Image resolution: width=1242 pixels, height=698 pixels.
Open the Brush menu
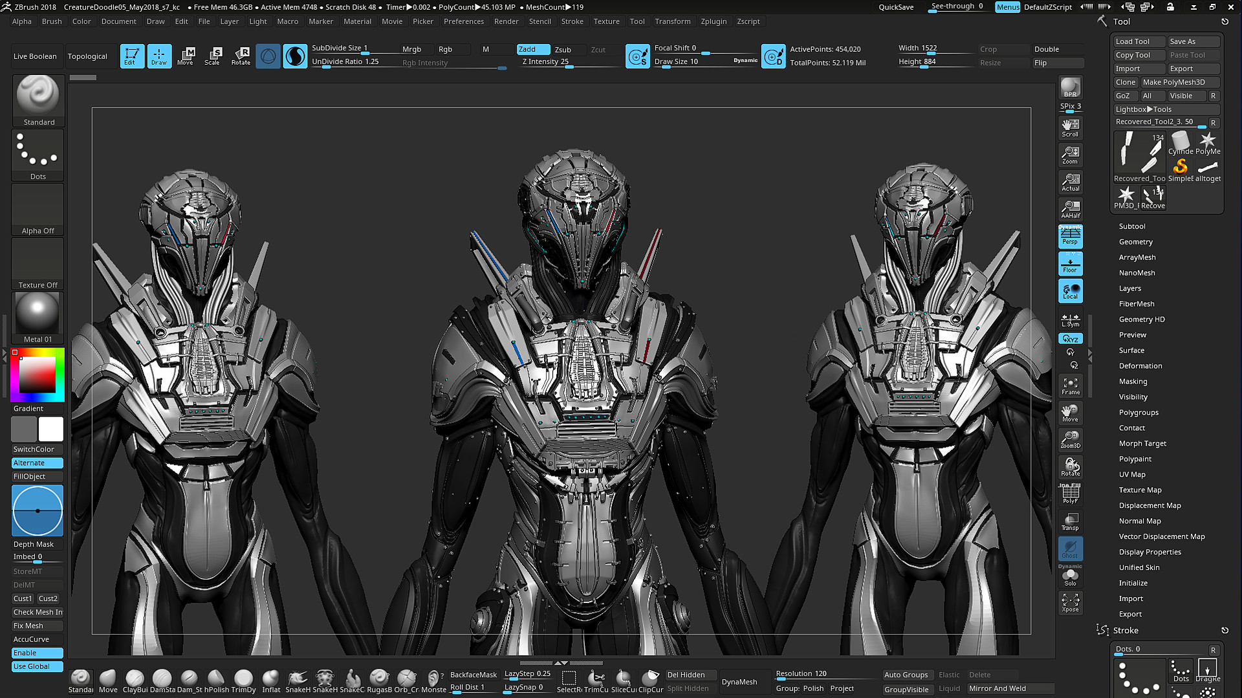[52, 21]
